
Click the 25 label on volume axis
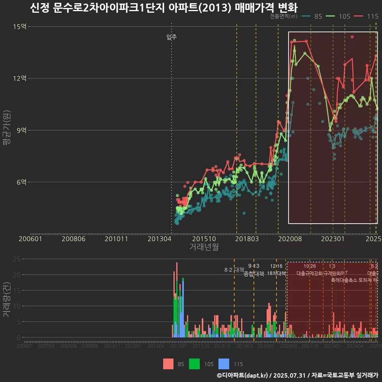pyautogui.click(x=17, y=259)
